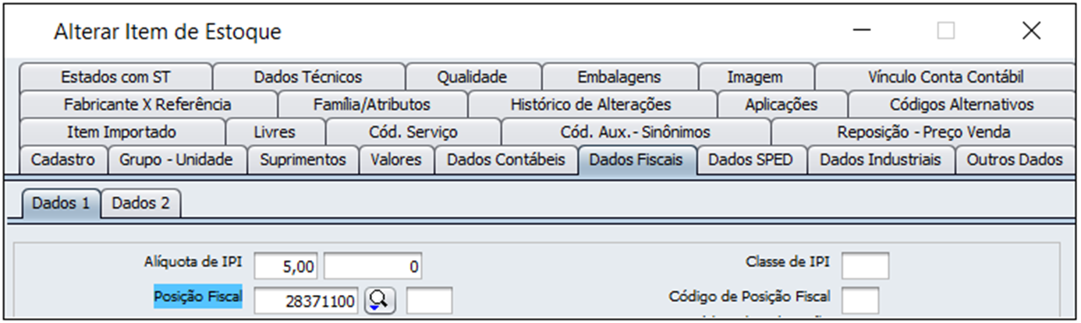Screen dimensions: 1081x323
Task: Close the Alterar Item de Estoque window
Action: pos(1031,30)
